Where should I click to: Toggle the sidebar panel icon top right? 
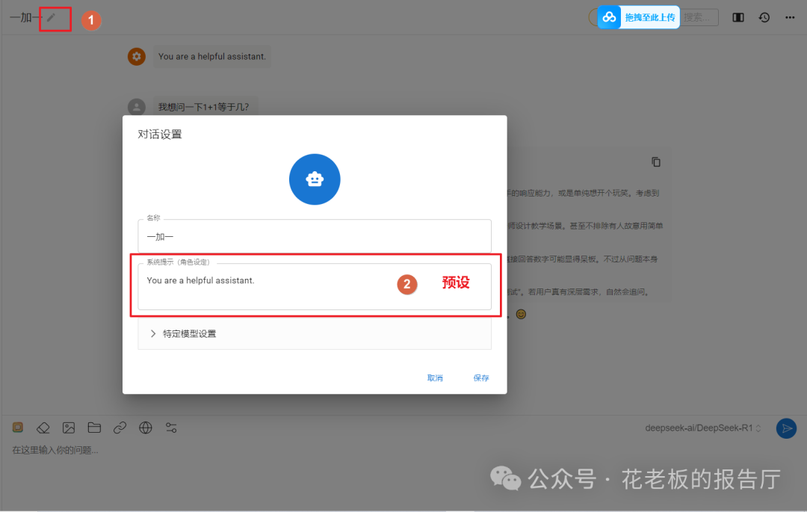[x=738, y=16]
